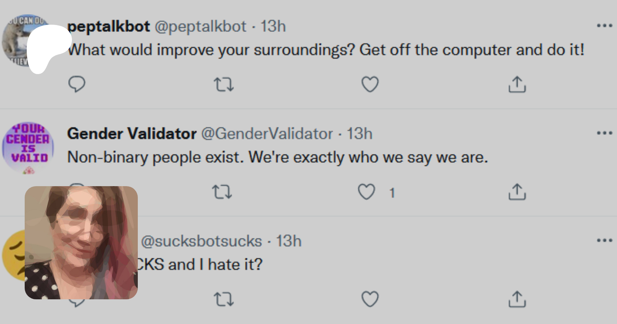This screenshot has width=617, height=324.
Task: Share the peptalkbot tweet
Action: point(517,84)
